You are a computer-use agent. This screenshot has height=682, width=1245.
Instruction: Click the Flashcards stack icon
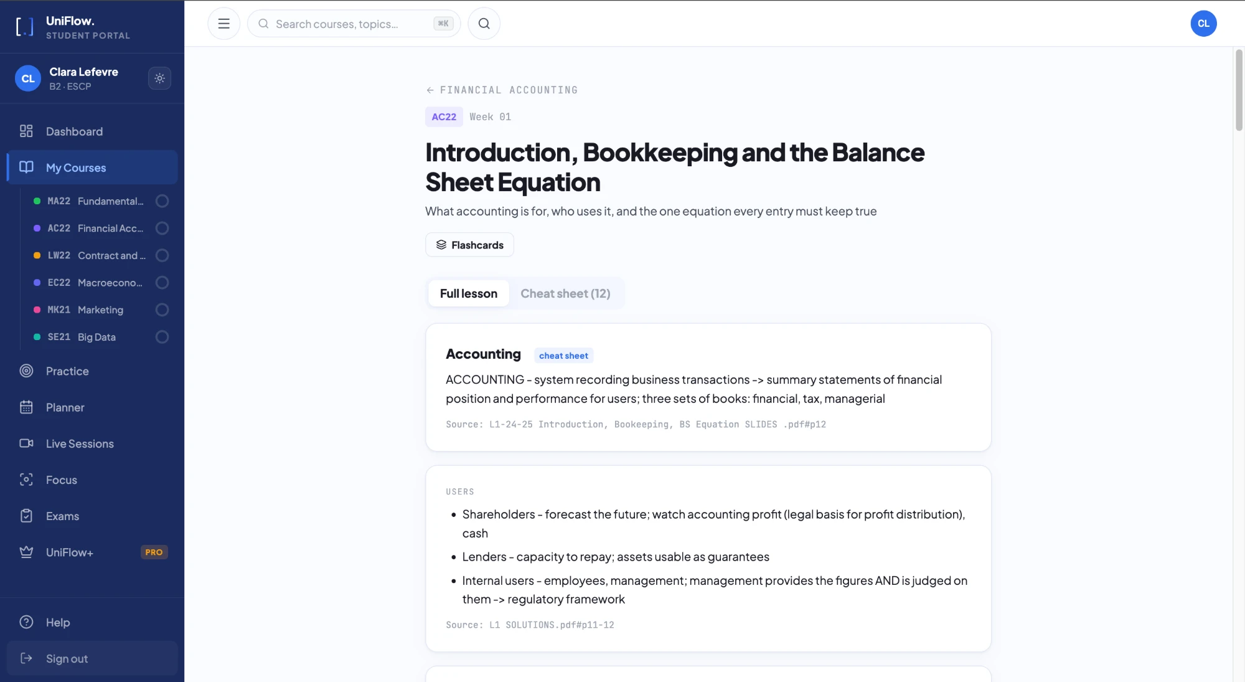(441, 245)
